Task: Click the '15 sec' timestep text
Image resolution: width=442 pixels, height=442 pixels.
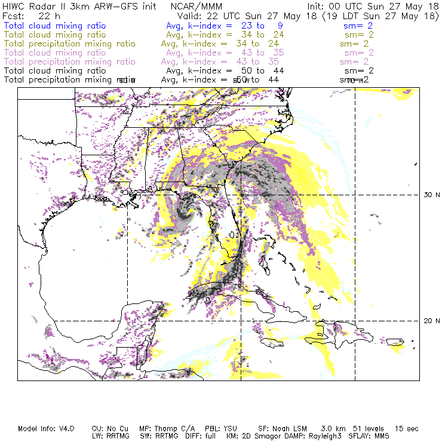Action: tap(407, 429)
